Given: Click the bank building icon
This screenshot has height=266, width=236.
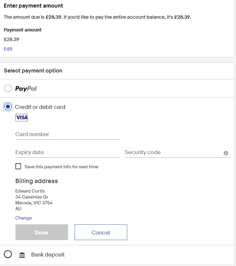Looking at the screenshot, I should click(22, 255).
